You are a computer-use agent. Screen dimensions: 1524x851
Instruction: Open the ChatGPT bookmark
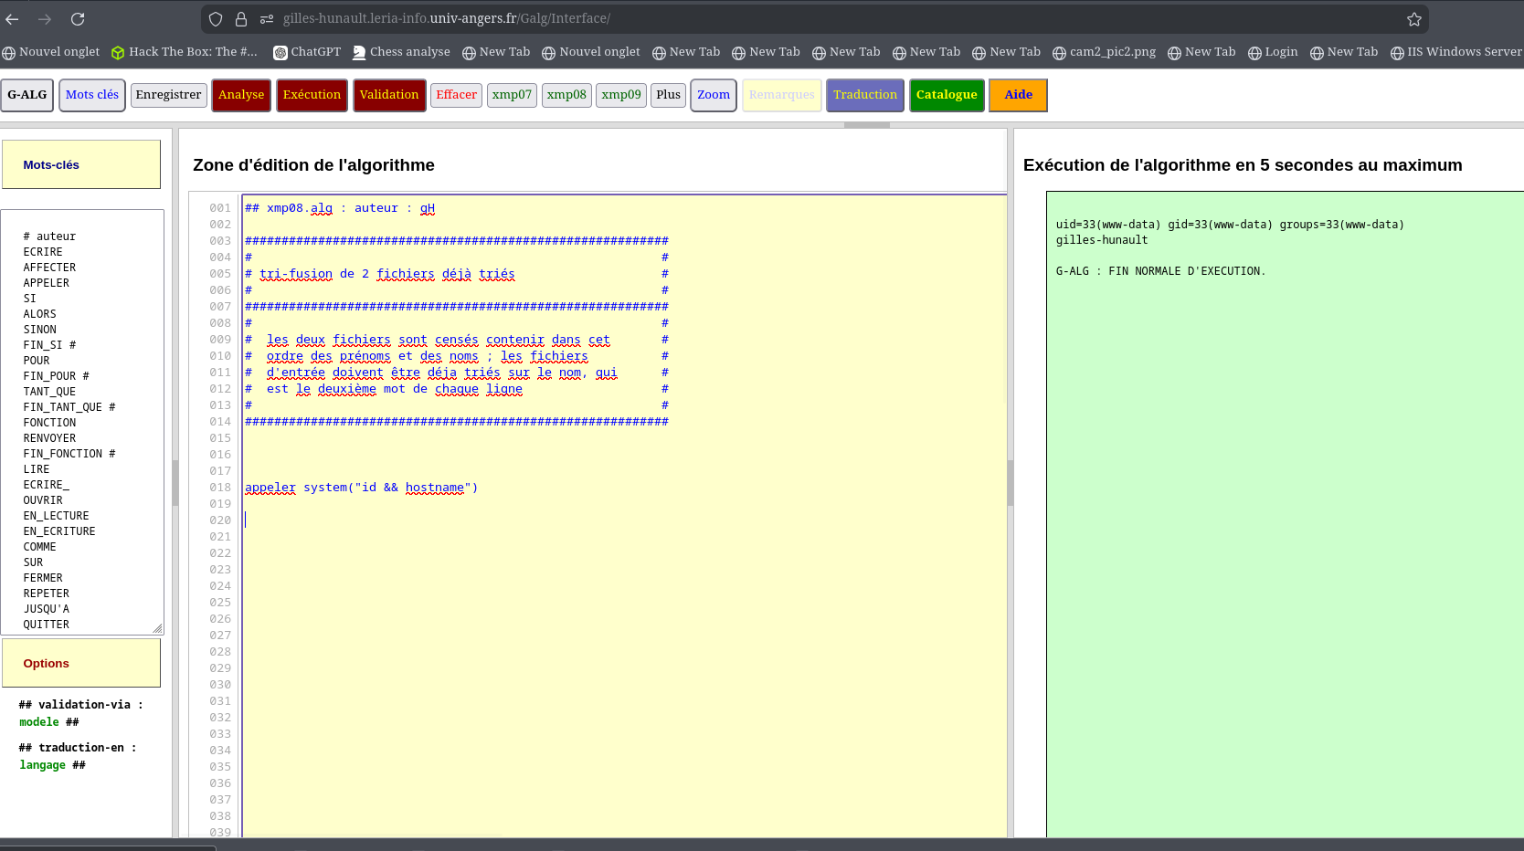(307, 52)
